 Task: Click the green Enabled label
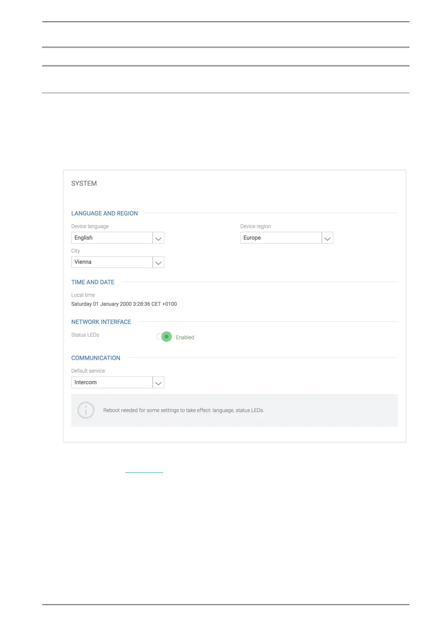click(185, 338)
